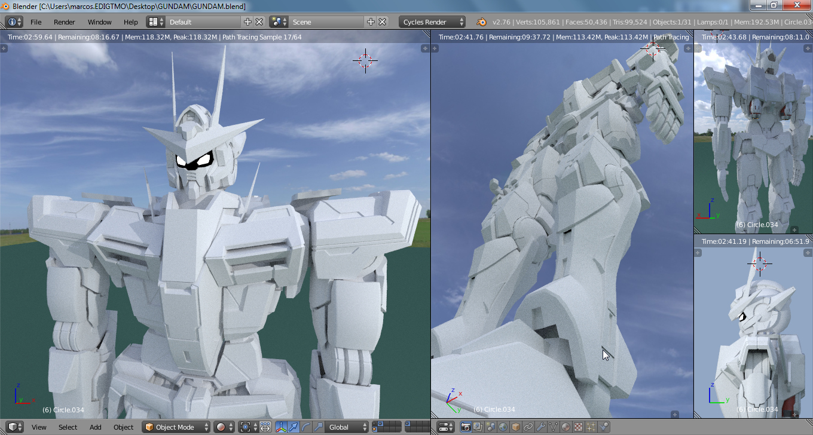
Task: Open the viewport shading selector
Action: [224, 427]
